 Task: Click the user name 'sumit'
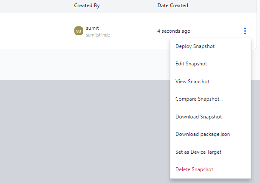(92, 28)
